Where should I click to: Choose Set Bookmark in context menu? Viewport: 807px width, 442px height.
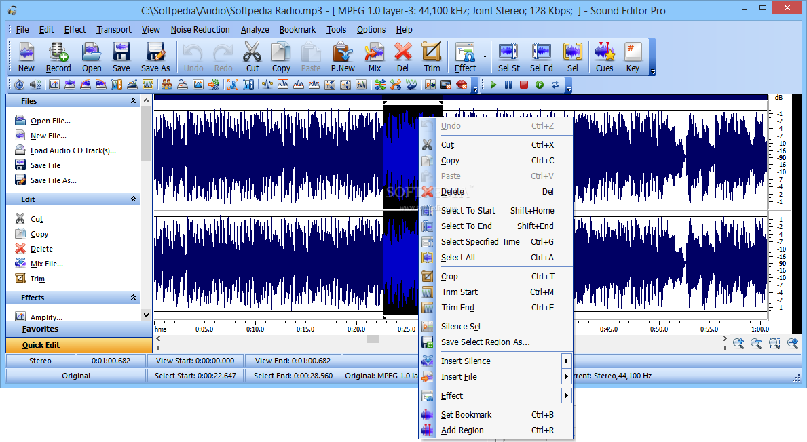pyautogui.click(x=496, y=414)
